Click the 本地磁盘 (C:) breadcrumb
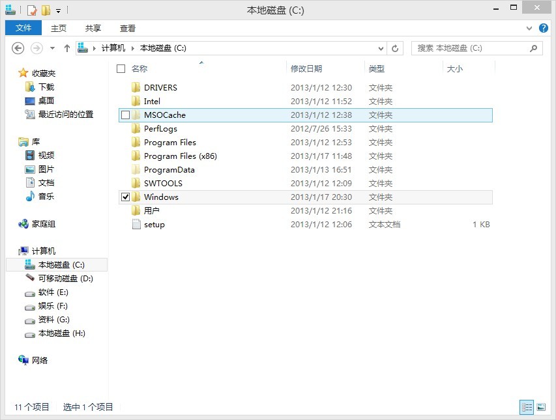 (163, 48)
